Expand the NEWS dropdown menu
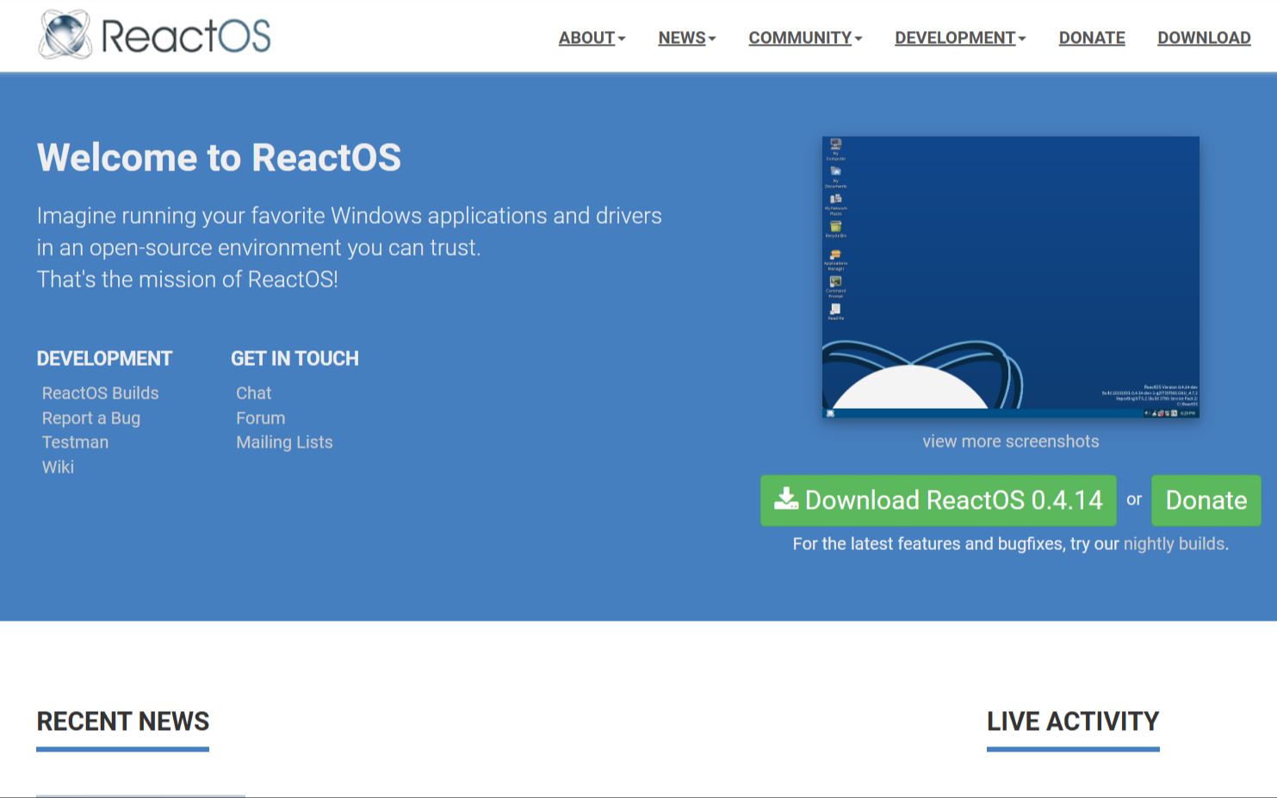 [x=686, y=38]
